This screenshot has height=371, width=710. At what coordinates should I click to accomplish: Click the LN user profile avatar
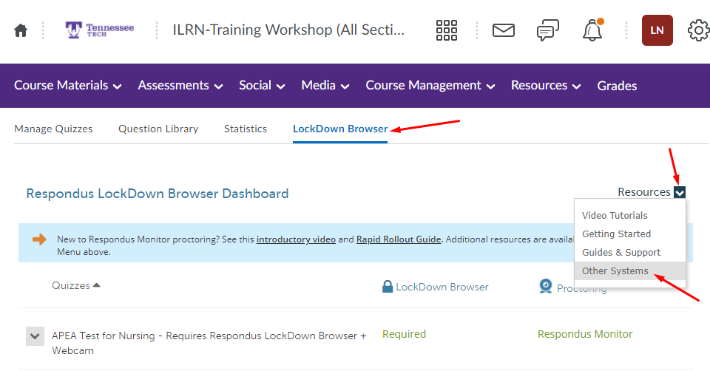(x=657, y=30)
